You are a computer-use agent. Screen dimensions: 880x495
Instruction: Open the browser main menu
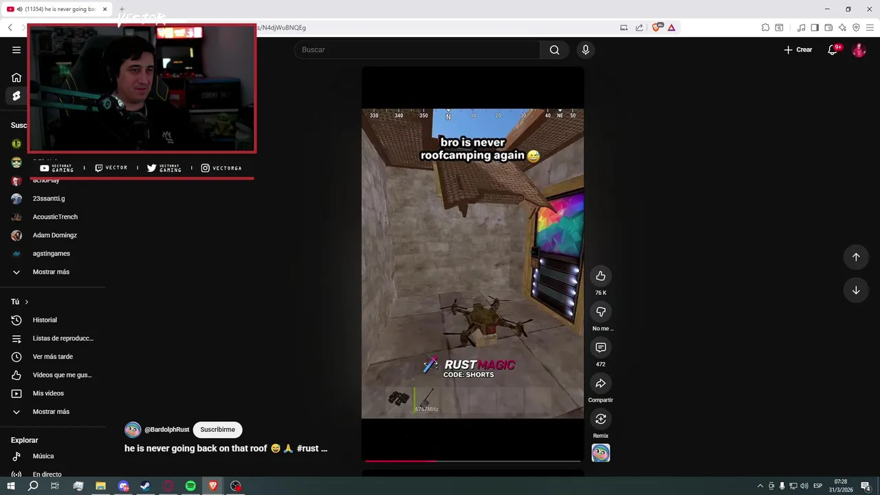click(870, 27)
